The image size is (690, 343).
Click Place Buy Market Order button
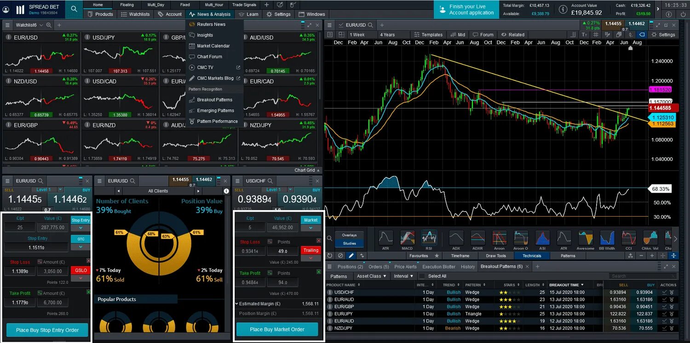point(277,329)
